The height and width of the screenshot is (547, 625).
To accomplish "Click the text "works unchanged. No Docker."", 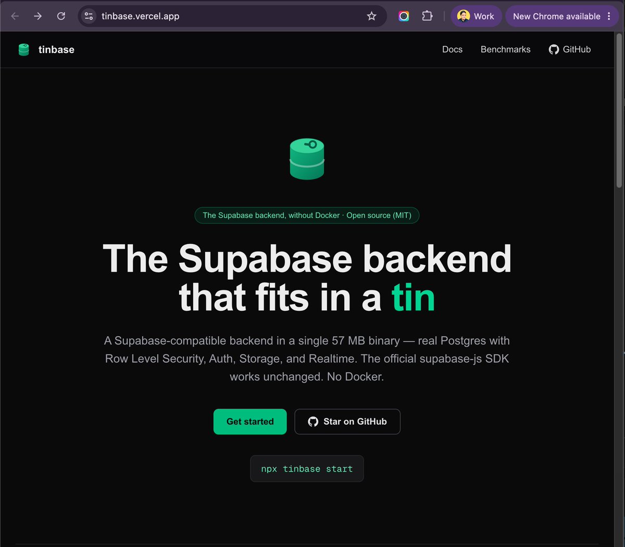I will [307, 377].
